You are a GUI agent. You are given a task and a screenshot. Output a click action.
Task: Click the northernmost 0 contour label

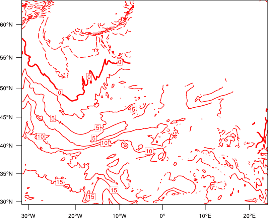coord(120,62)
